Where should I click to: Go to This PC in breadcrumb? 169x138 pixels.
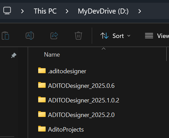point(45,11)
